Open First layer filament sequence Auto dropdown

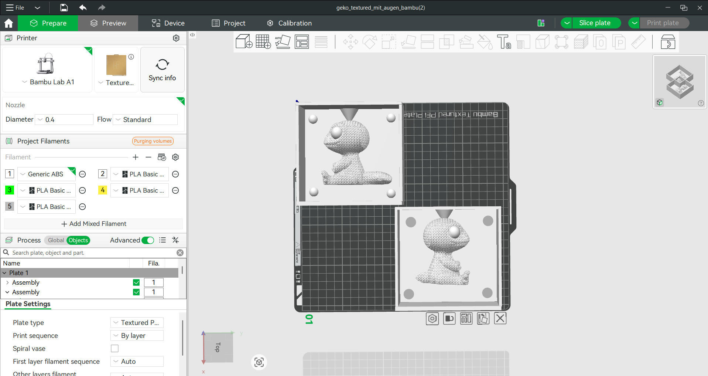[x=137, y=362]
